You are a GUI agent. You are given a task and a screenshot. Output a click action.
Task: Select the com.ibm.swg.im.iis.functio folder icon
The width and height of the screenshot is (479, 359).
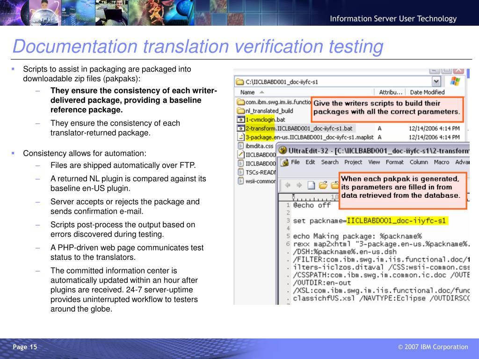(241, 102)
